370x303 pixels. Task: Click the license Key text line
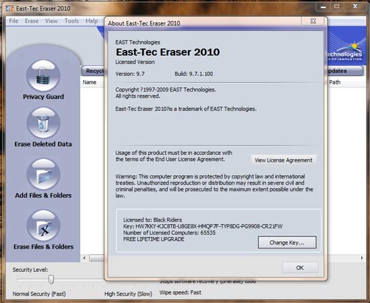coord(203,226)
